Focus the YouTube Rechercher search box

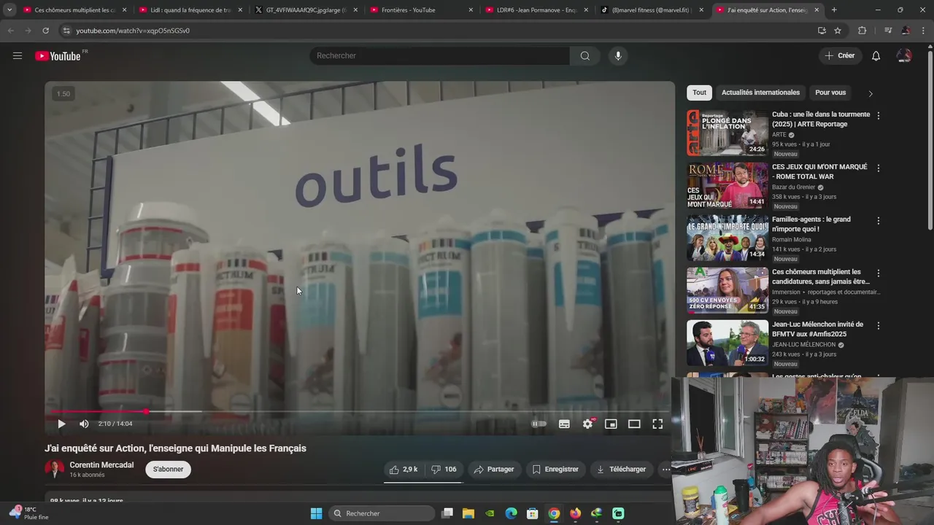pyautogui.click(x=439, y=56)
